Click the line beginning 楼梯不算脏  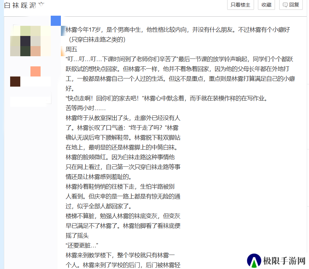coord(123,216)
